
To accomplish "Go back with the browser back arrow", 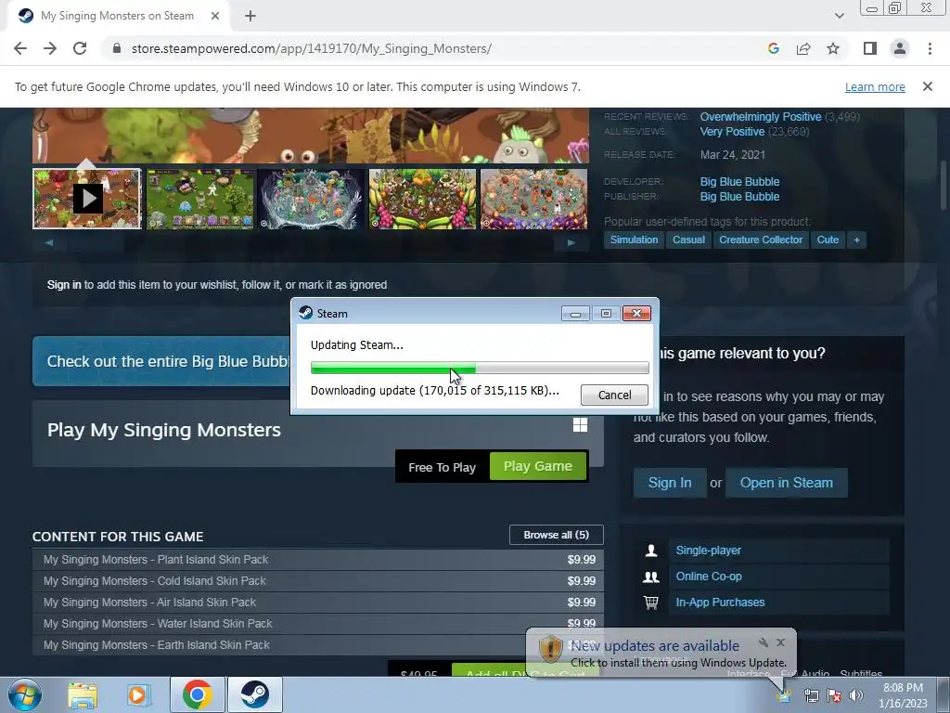I will pyautogui.click(x=20, y=48).
